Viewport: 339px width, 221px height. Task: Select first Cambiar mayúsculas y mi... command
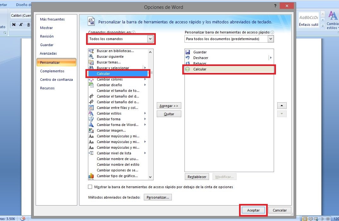pos(118,136)
